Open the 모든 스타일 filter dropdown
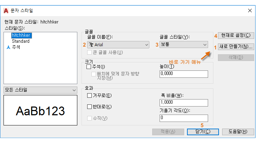258x144 pixels. [x=40, y=90]
